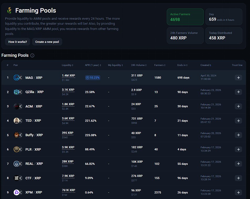Add trust line for ACM / XRP
Viewport: 250px width, 199px height.
pyautogui.click(x=238, y=106)
